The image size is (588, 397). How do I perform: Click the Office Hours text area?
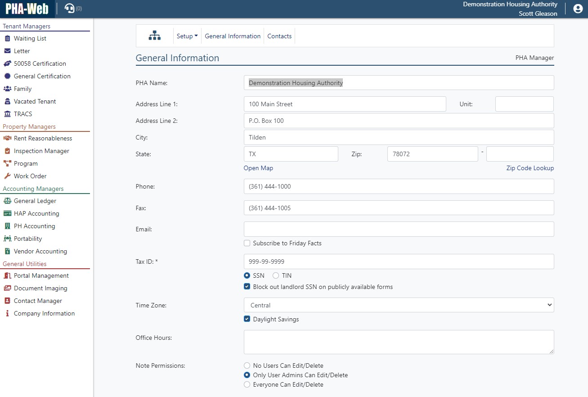399,342
